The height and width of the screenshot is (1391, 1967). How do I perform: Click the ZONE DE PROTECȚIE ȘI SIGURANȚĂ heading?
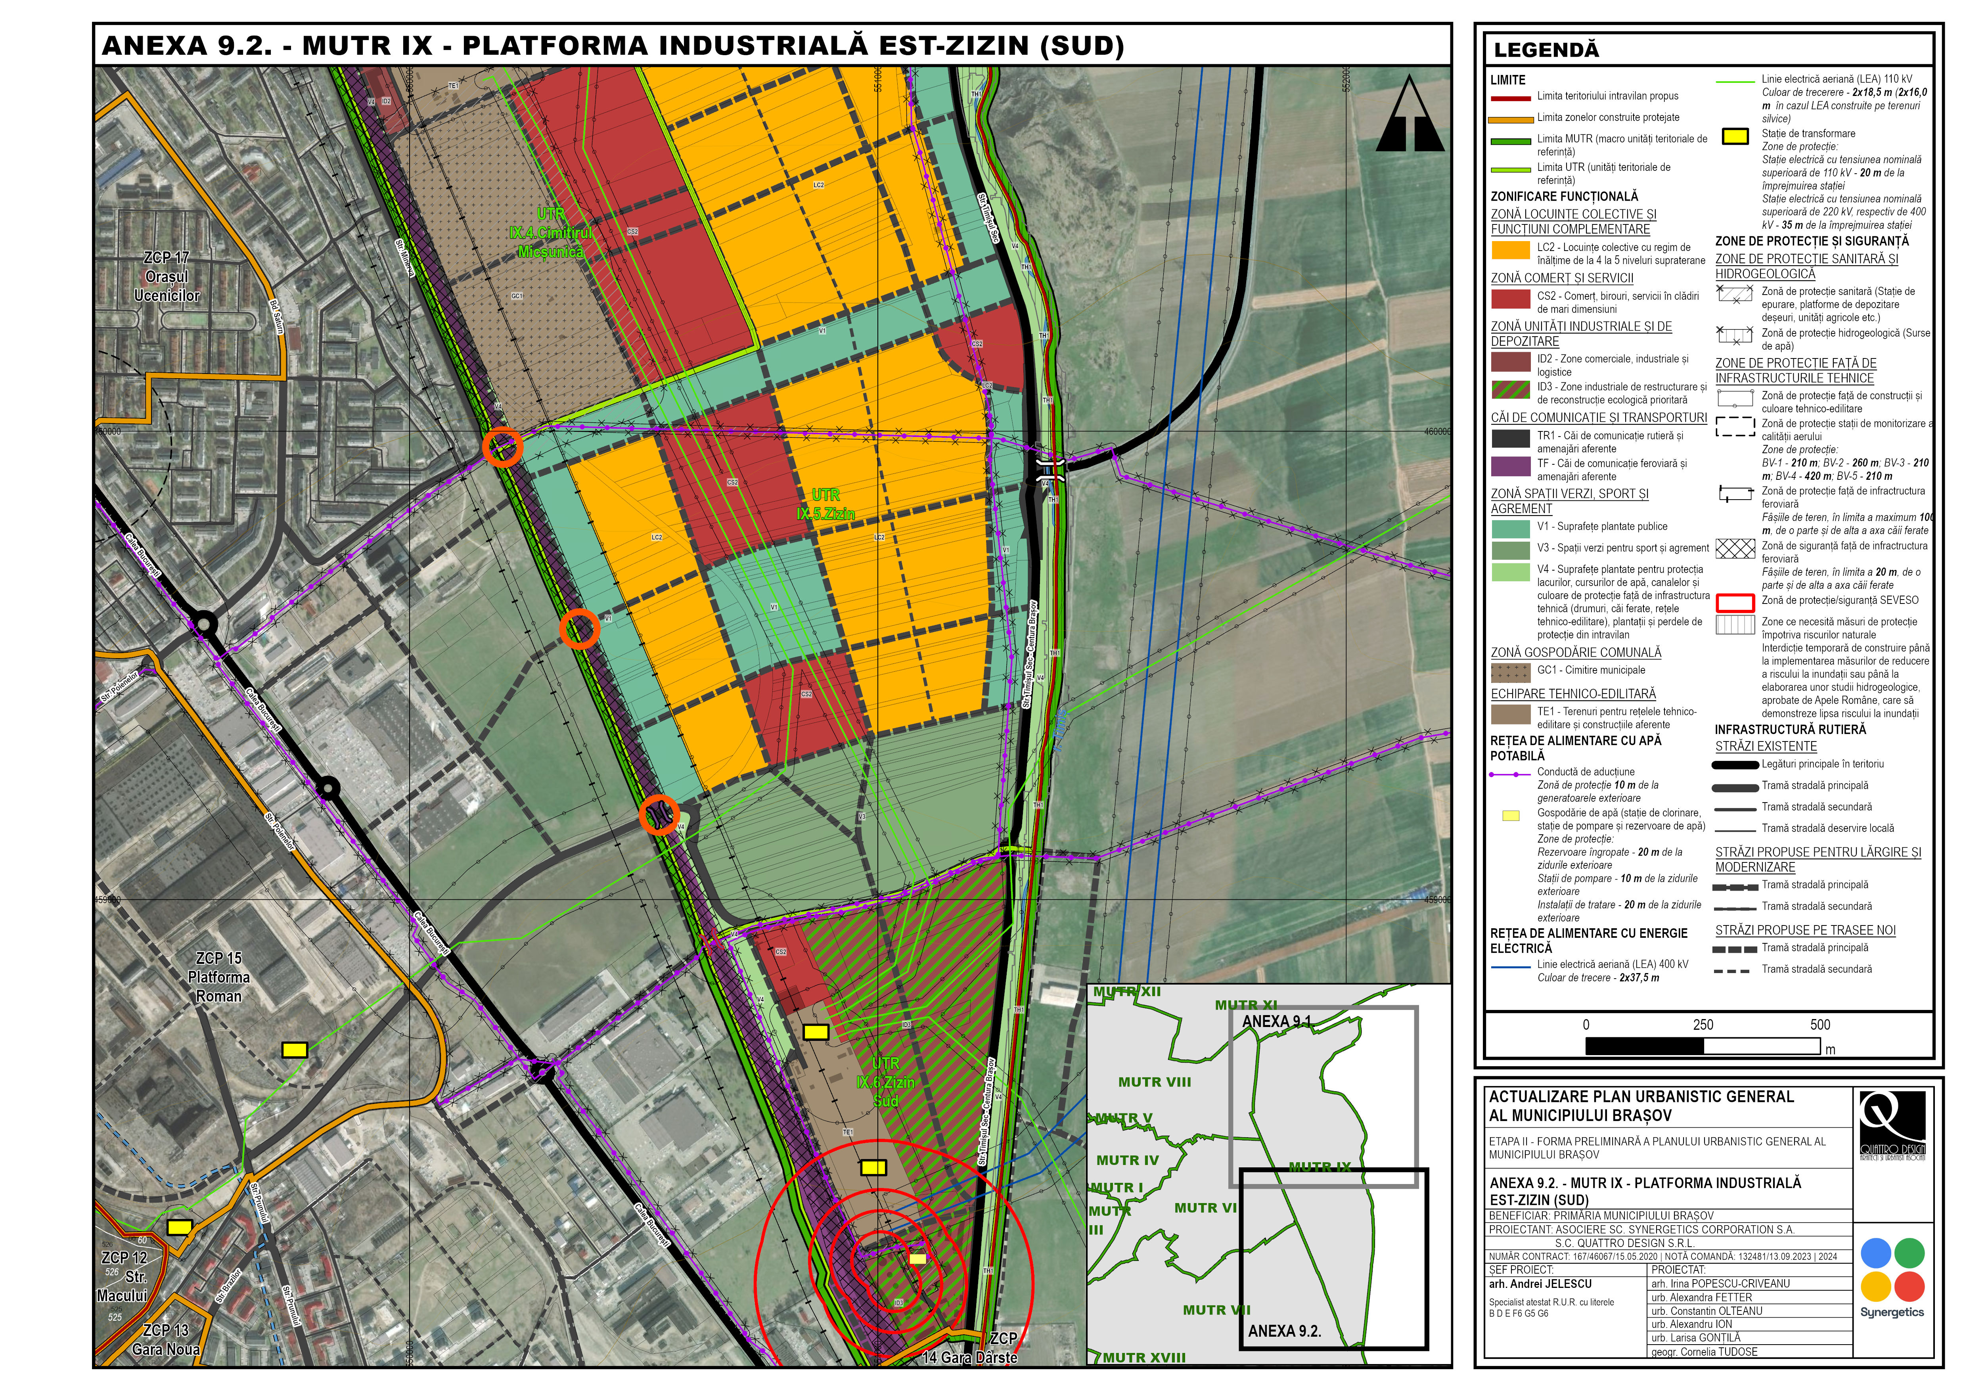click(x=1812, y=241)
